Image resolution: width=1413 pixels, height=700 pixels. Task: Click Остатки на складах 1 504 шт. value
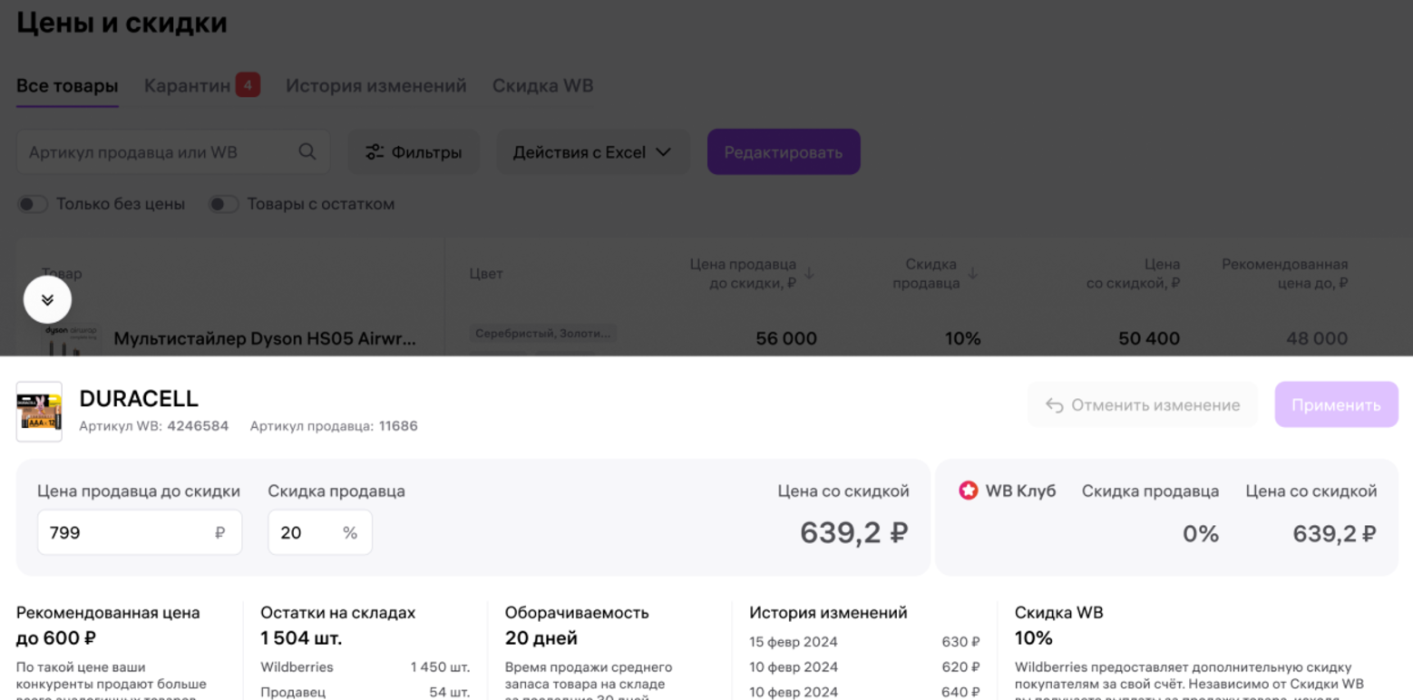[x=301, y=638]
